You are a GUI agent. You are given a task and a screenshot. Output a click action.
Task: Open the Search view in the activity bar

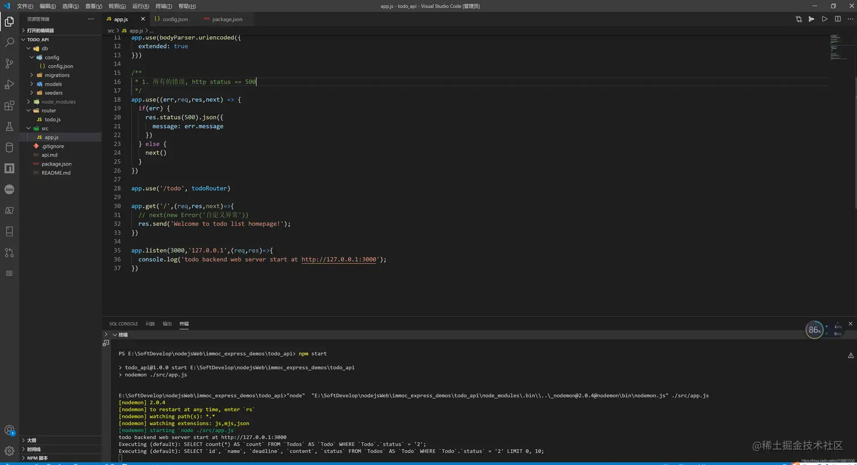tap(9, 43)
